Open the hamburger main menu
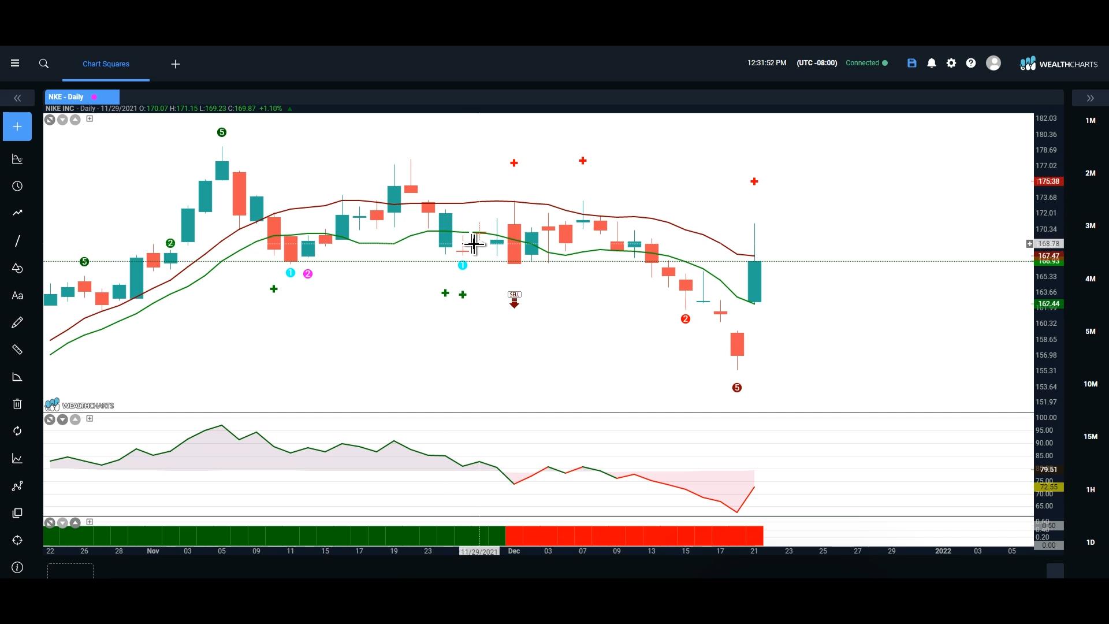The image size is (1109, 624). pos(15,64)
